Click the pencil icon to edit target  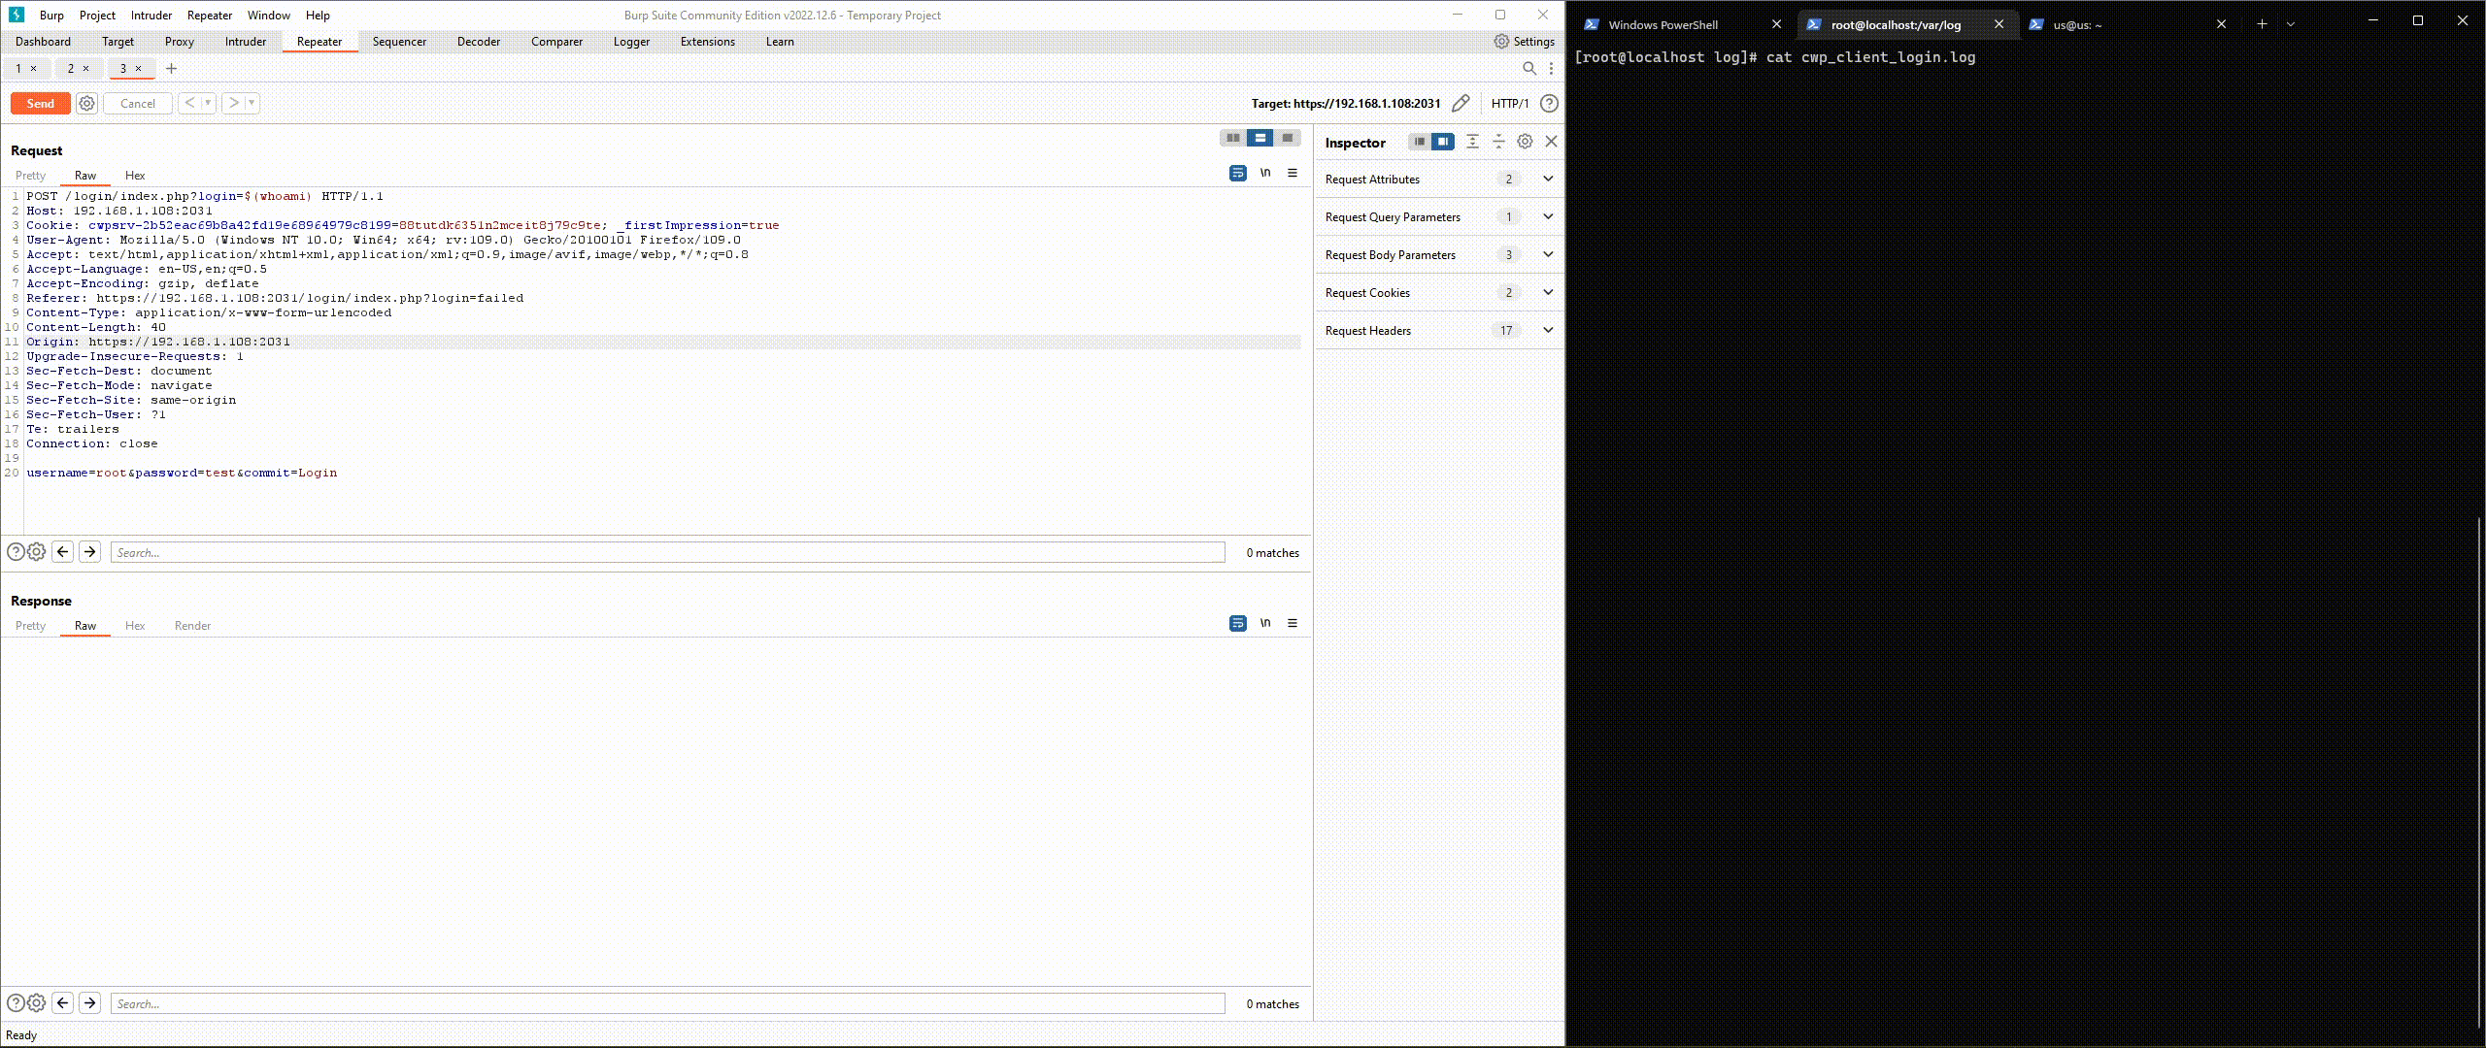pyautogui.click(x=1460, y=103)
